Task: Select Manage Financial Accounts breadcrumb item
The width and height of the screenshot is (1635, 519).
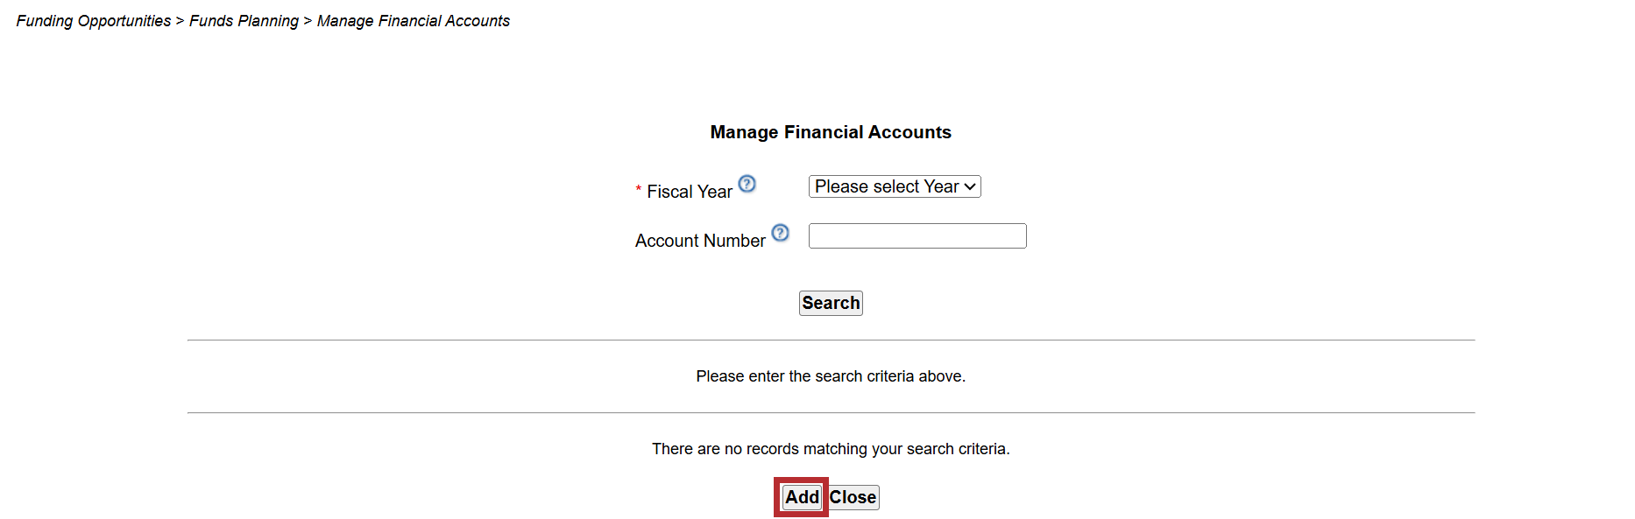Action: tap(414, 21)
